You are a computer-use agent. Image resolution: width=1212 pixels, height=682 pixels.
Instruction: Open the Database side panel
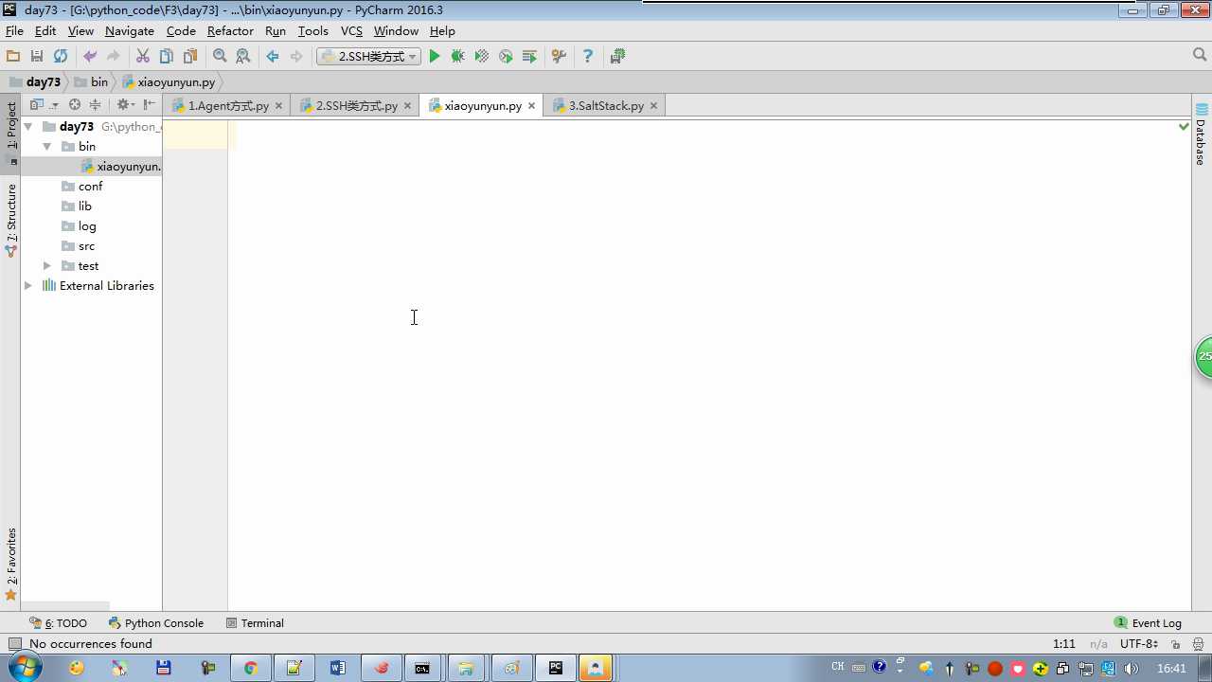(x=1201, y=135)
